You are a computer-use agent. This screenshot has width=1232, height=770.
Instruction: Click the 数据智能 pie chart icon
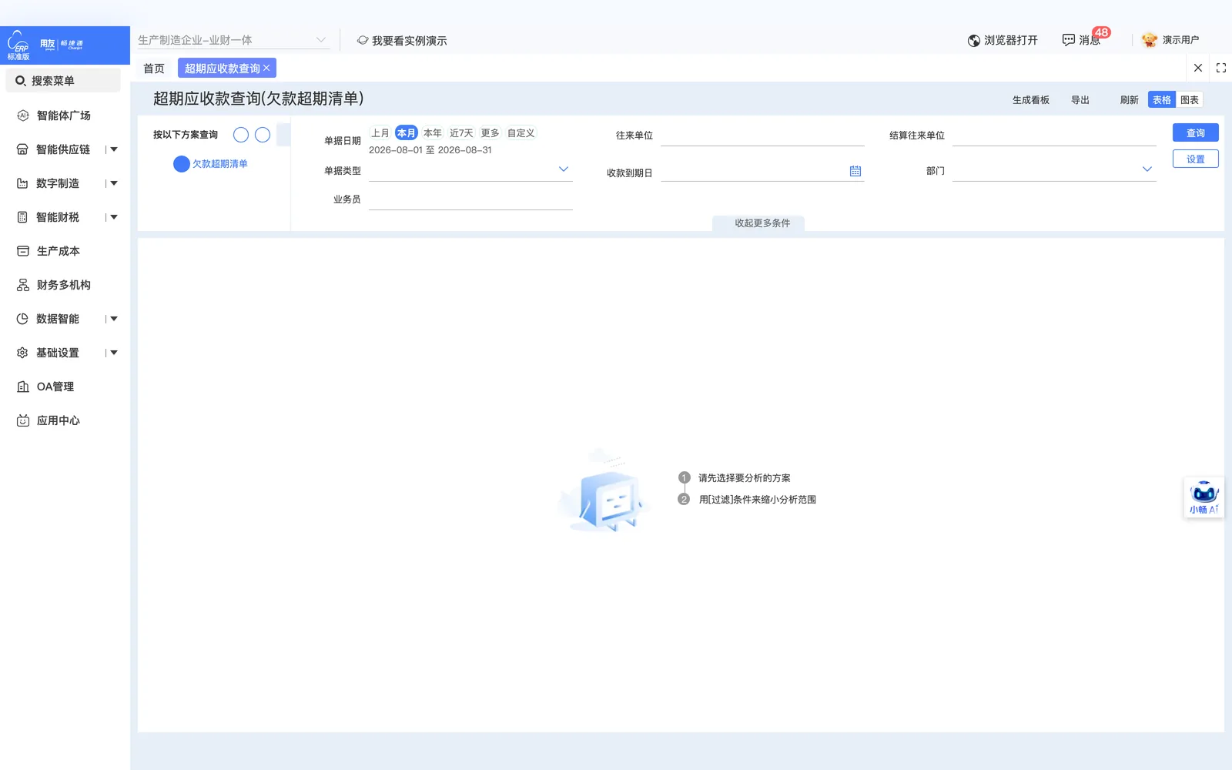pyautogui.click(x=22, y=319)
